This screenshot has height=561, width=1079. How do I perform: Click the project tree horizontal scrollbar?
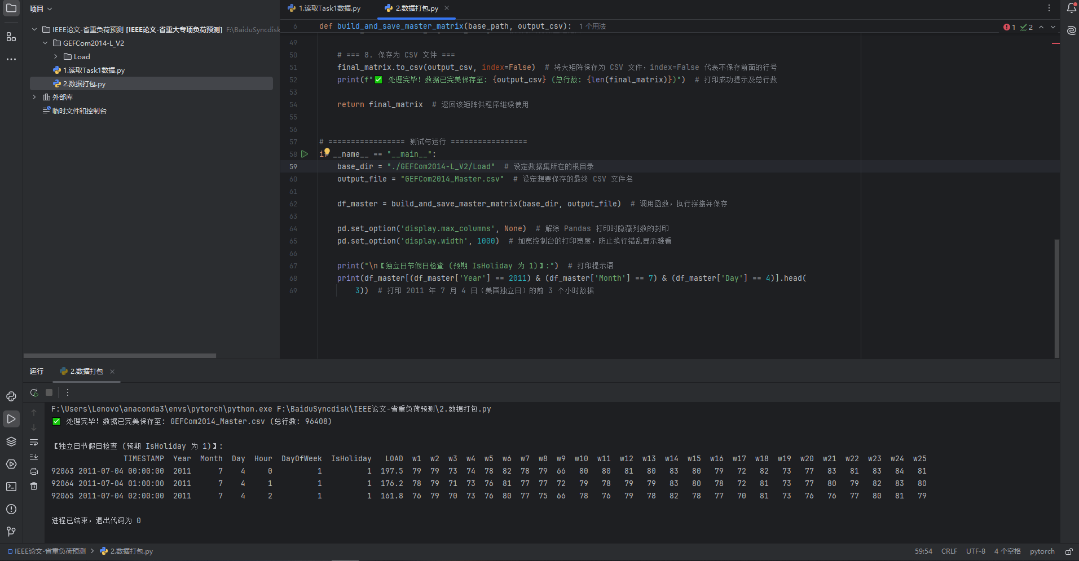(x=120, y=356)
